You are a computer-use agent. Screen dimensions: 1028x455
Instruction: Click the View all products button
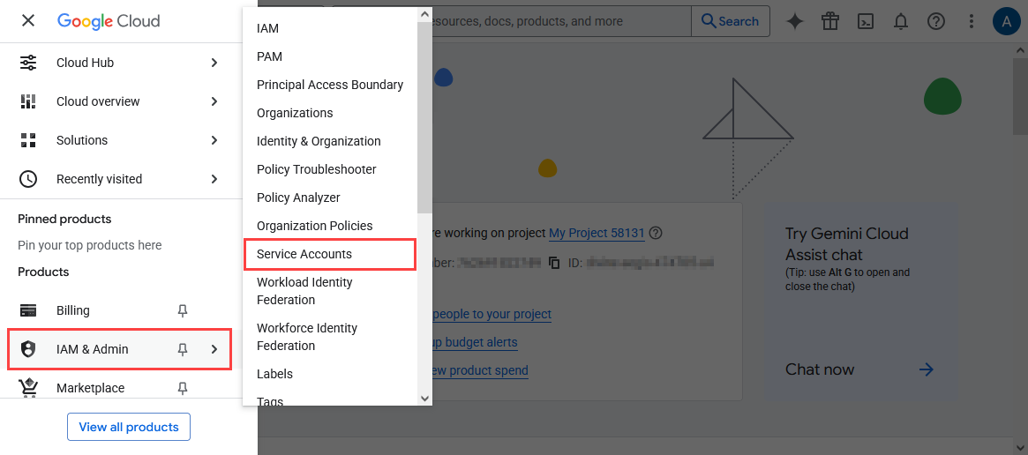click(129, 427)
